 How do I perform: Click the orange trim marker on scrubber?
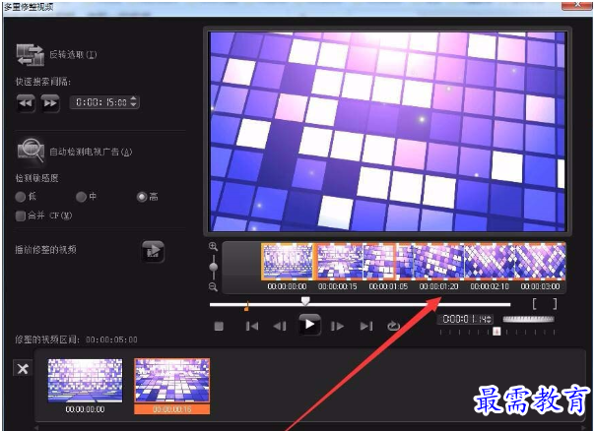click(x=246, y=306)
